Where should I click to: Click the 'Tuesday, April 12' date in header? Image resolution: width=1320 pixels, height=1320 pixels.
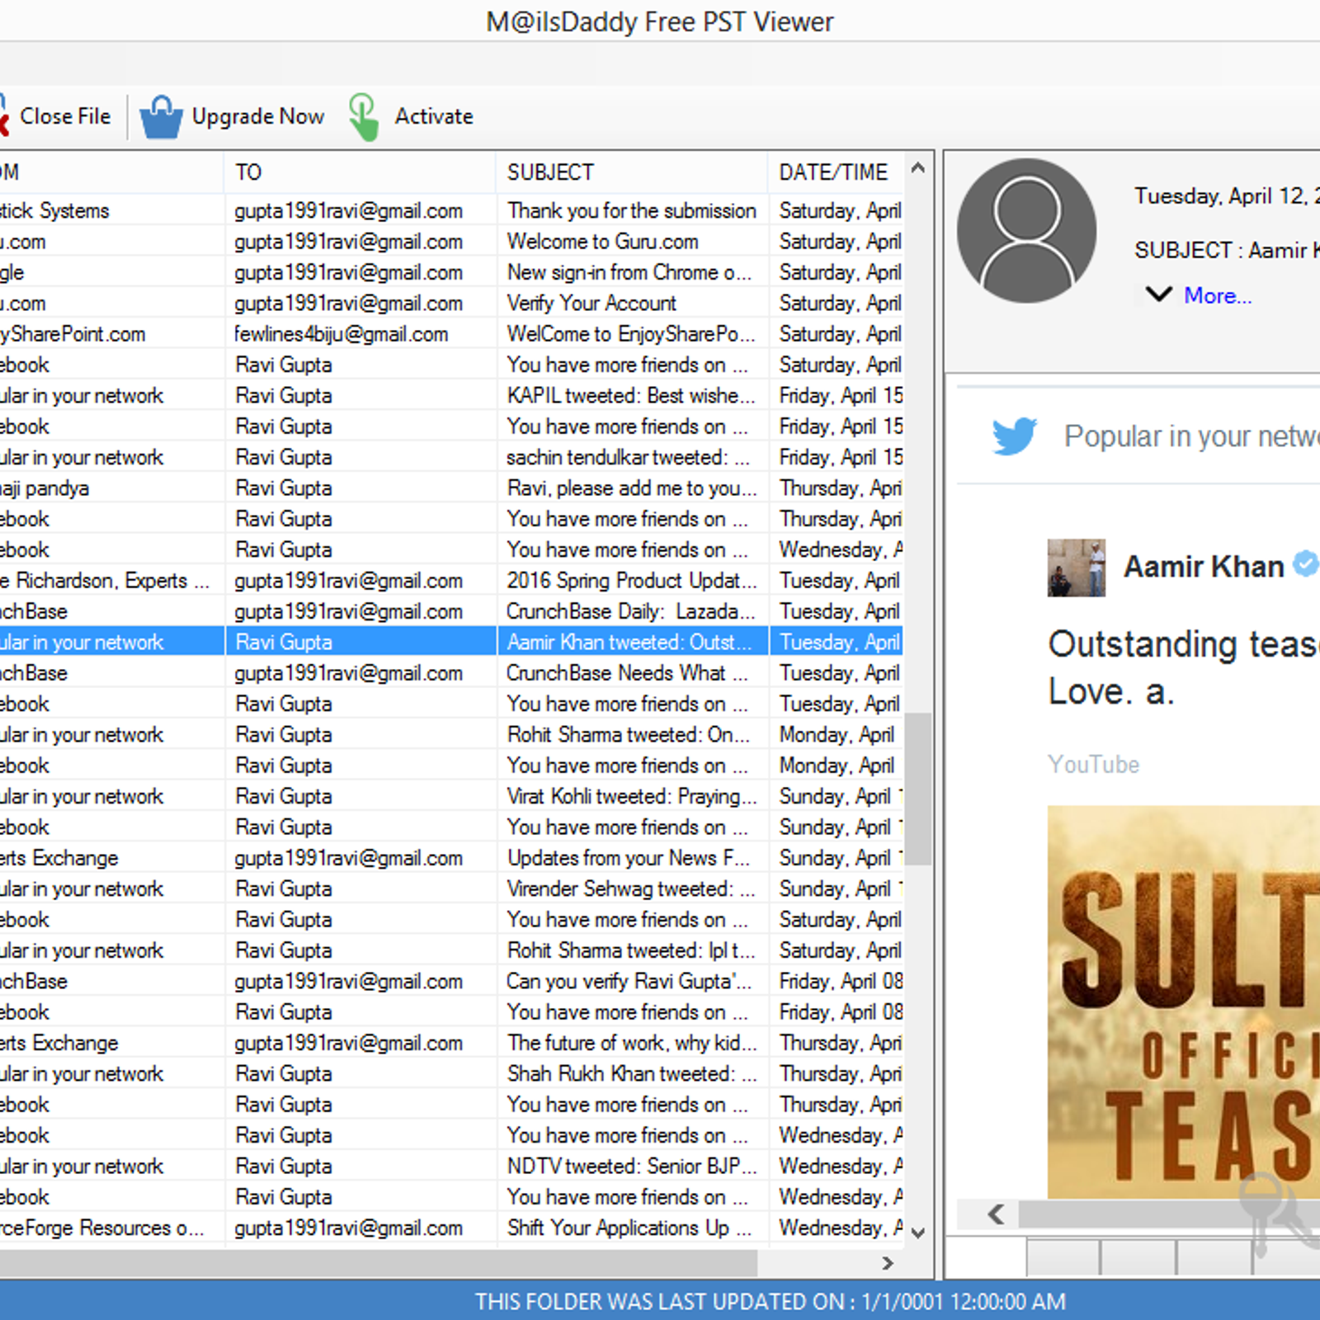(1227, 196)
